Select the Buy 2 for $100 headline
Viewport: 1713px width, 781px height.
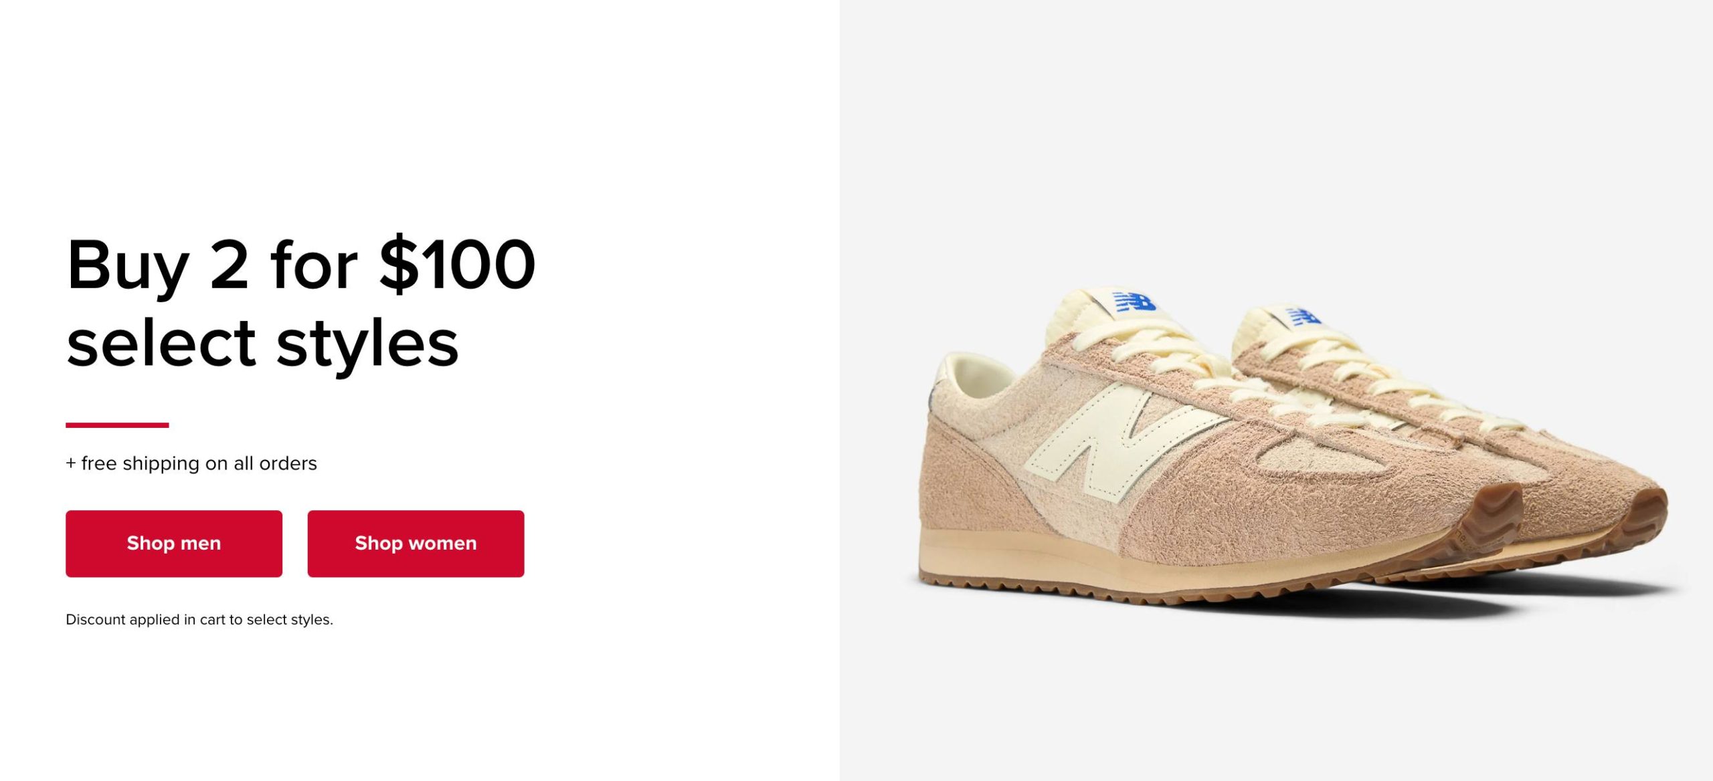point(301,265)
